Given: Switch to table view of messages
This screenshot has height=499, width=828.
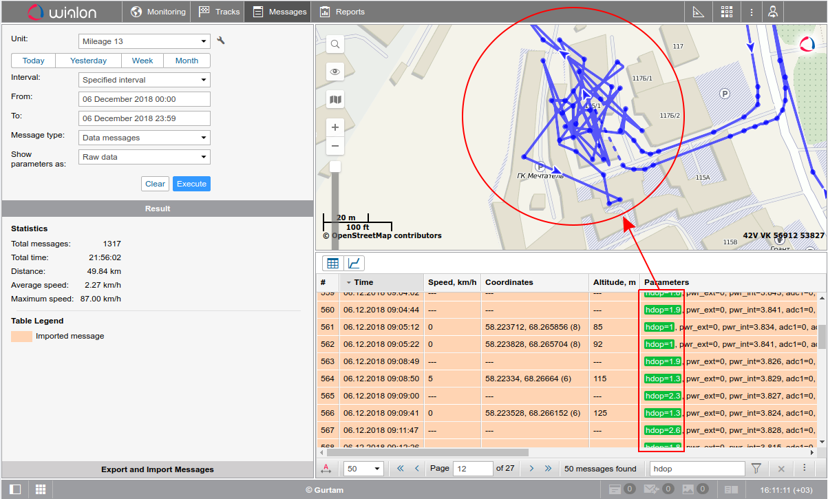Looking at the screenshot, I should point(333,263).
